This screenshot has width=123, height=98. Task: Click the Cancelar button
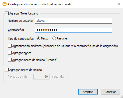click(110, 92)
